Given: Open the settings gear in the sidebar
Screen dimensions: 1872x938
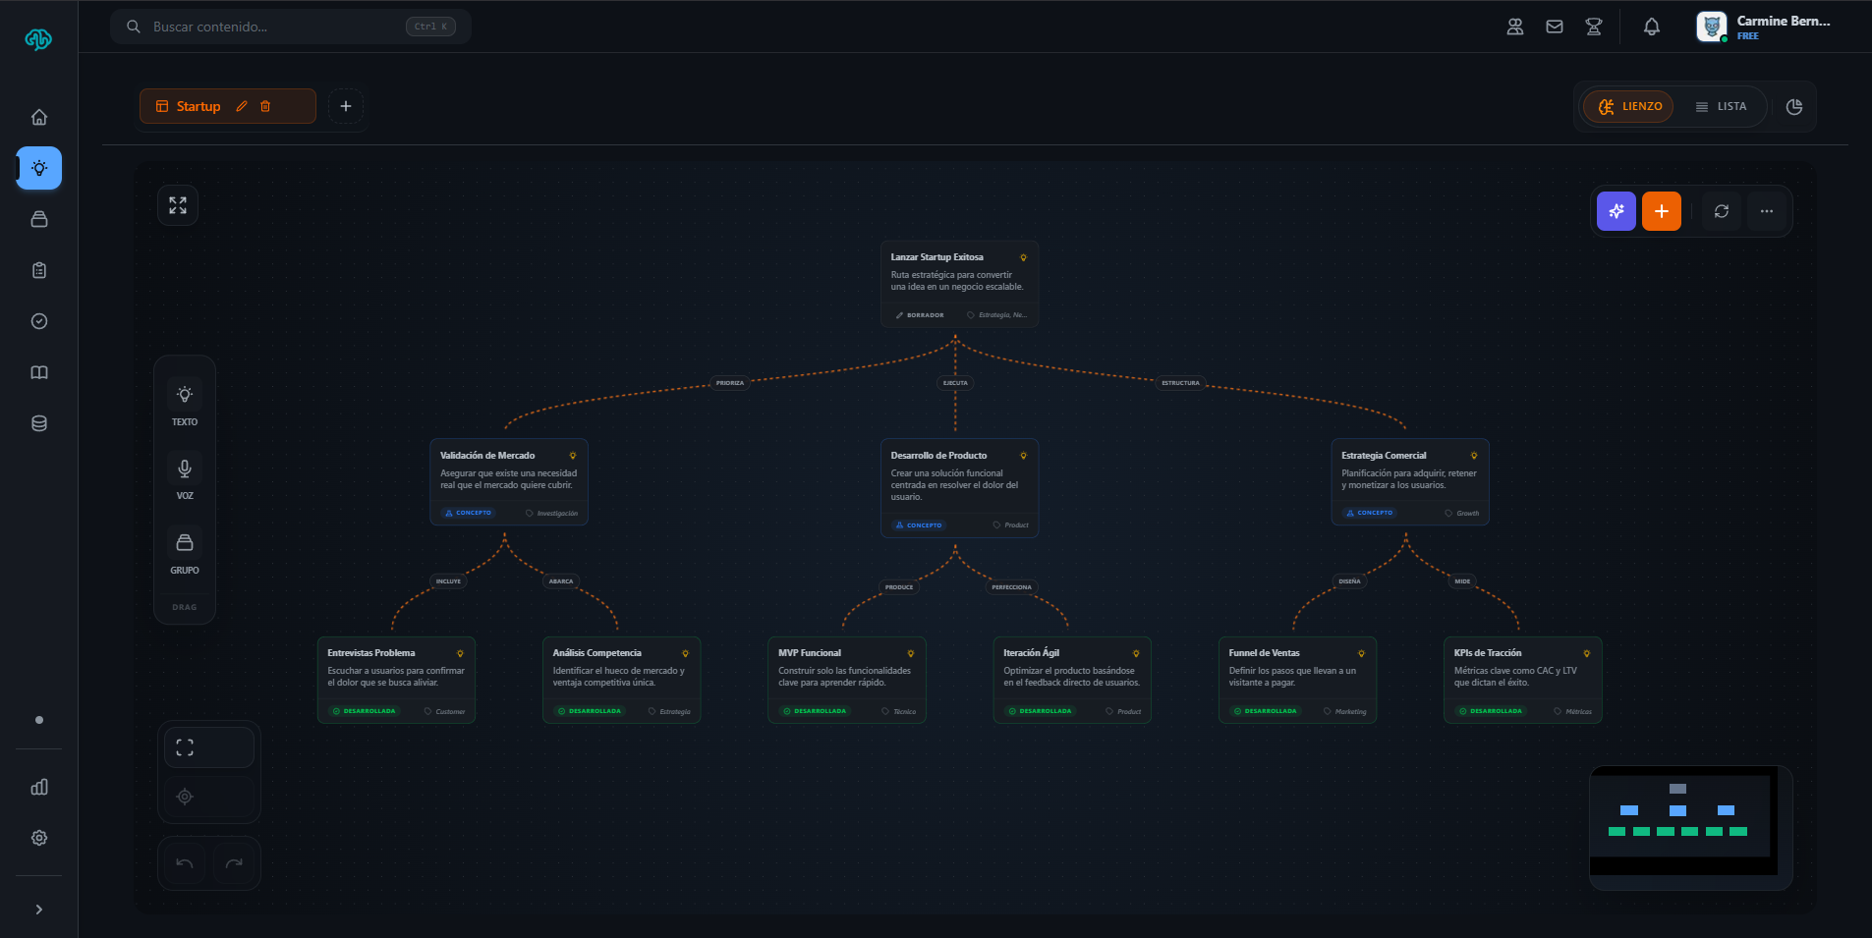Looking at the screenshot, I should (x=39, y=837).
